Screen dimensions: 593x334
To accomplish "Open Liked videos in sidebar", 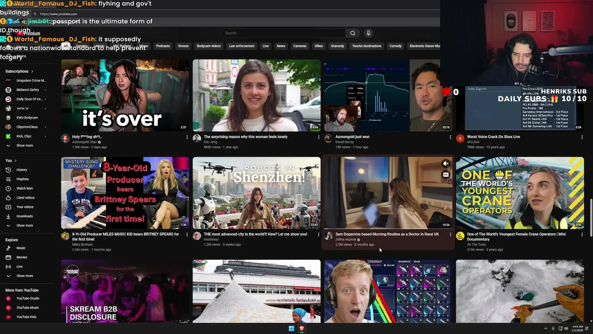I will (25, 198).
